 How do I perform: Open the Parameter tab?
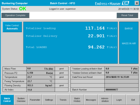(x=35, y=100)
